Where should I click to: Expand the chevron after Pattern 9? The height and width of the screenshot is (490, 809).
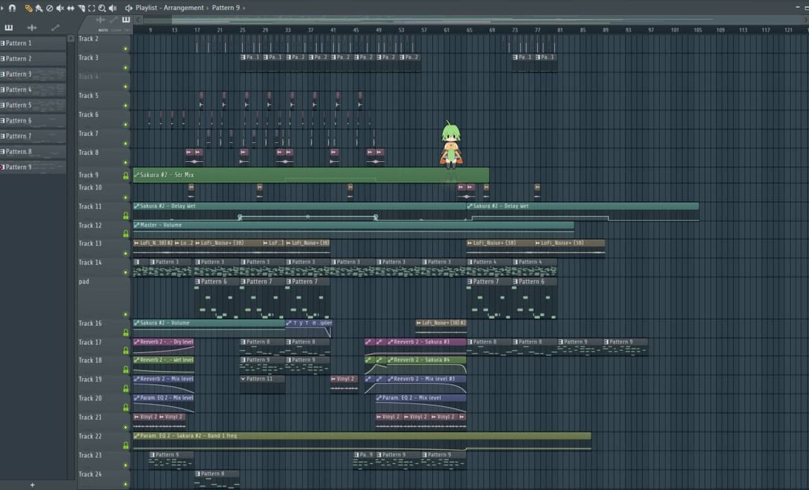[244, 7]
